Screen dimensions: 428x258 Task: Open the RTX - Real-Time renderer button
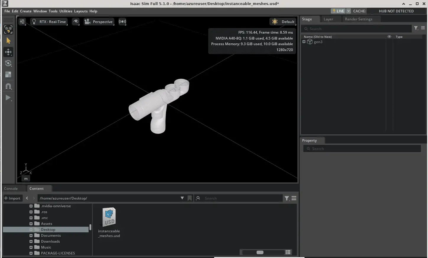[49, 22]
